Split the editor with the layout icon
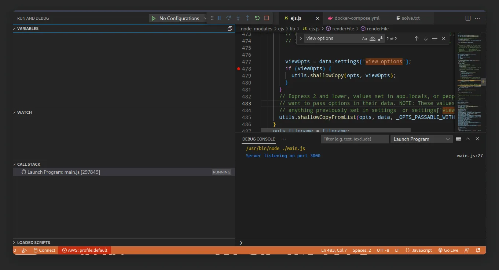Viewport: 499px width, 270px height. pyautogui.click(x=468, y=18)
